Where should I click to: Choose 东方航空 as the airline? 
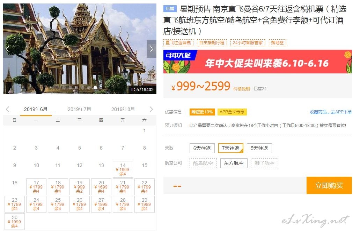tap(234, 163)
